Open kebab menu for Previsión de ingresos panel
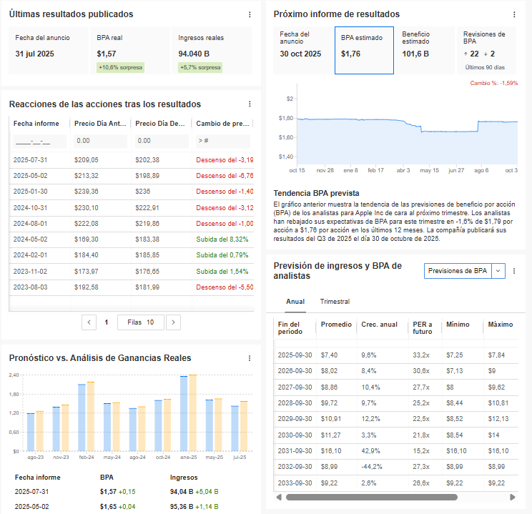 513,271
